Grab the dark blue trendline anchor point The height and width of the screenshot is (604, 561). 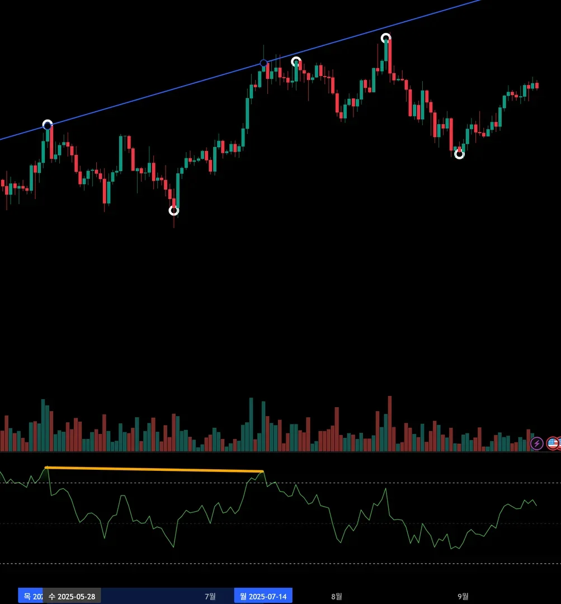[263, 63]
